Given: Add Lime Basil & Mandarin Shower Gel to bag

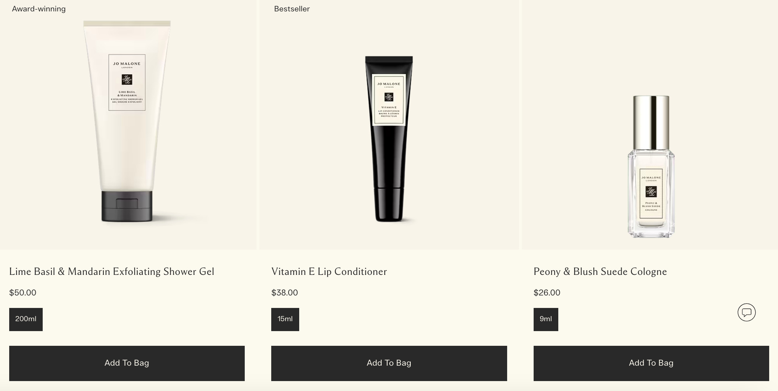Looking at the screenshot, I should point(127,363).
